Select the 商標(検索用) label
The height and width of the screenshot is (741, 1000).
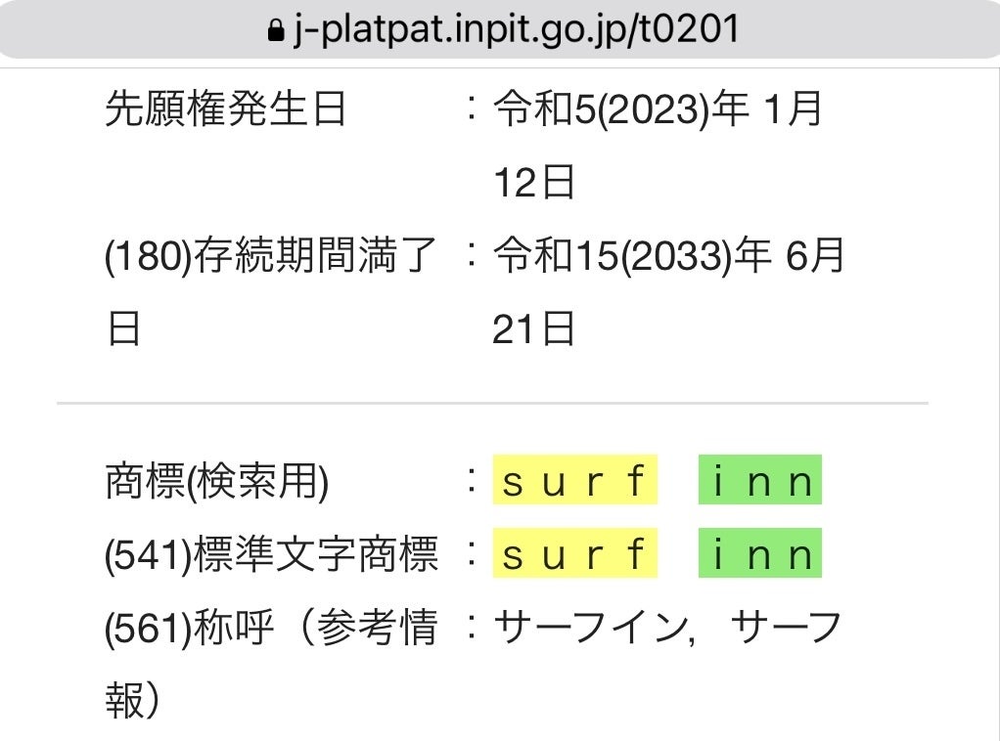[x=216, y=482]
